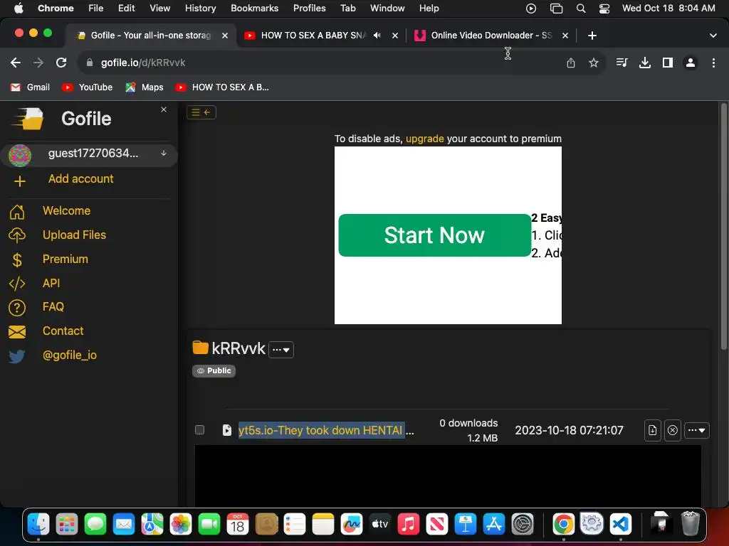Open the Chrome profile icon

tap(691, 63)
